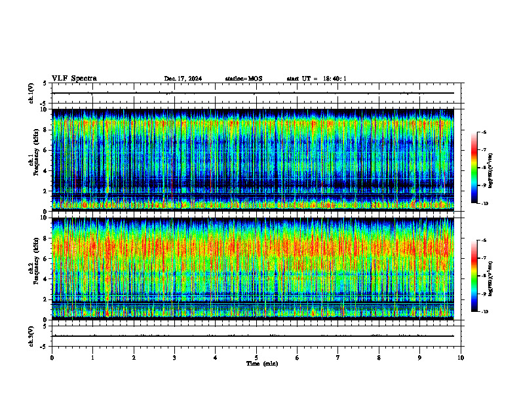Viewport: 519px width, 401px height.
Task: Click time-axis tick label '3'
Action: 174,358
